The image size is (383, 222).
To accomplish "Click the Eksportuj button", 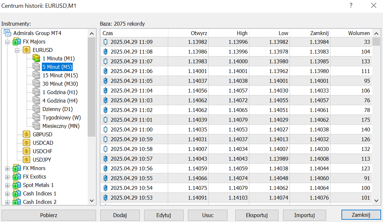I will pos(257,215).
